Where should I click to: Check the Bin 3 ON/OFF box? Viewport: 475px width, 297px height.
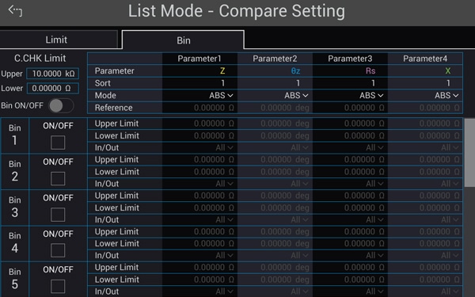pyautogui.click(x=58, y=215)
